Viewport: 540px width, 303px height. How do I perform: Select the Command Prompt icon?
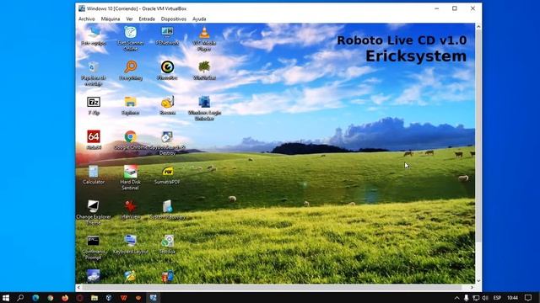pos(94,247)
